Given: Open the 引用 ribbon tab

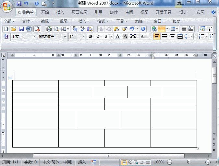Looking at the screenshot, I should 98,12.
